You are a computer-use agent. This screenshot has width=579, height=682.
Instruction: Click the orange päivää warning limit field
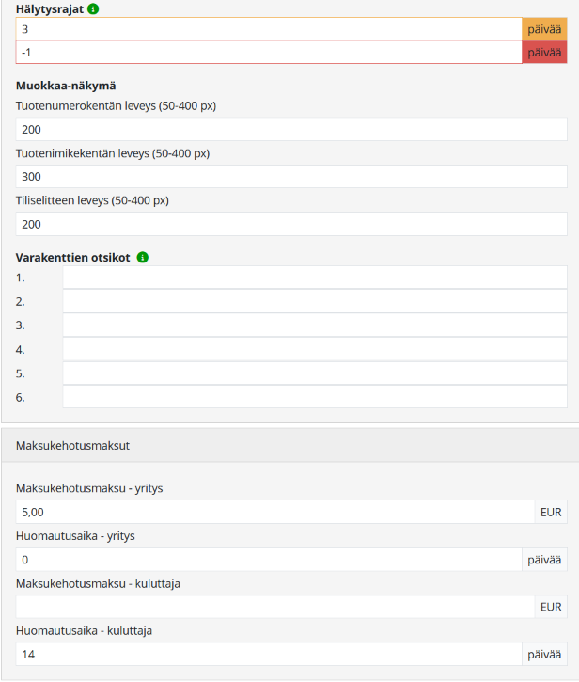click(x=269, y=29)
